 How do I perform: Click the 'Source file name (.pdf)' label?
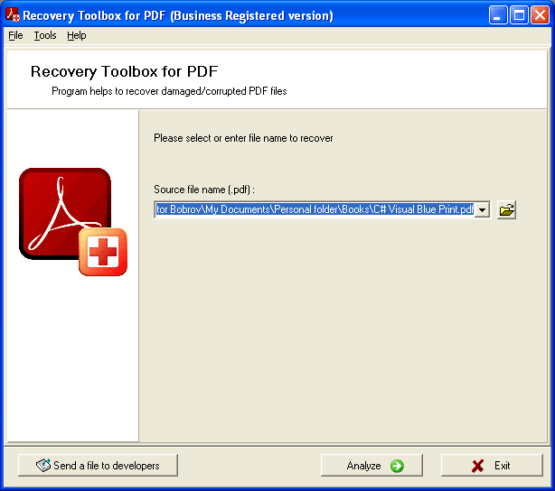(x=204, y=189)
